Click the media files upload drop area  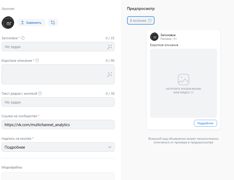click(58, 176)
